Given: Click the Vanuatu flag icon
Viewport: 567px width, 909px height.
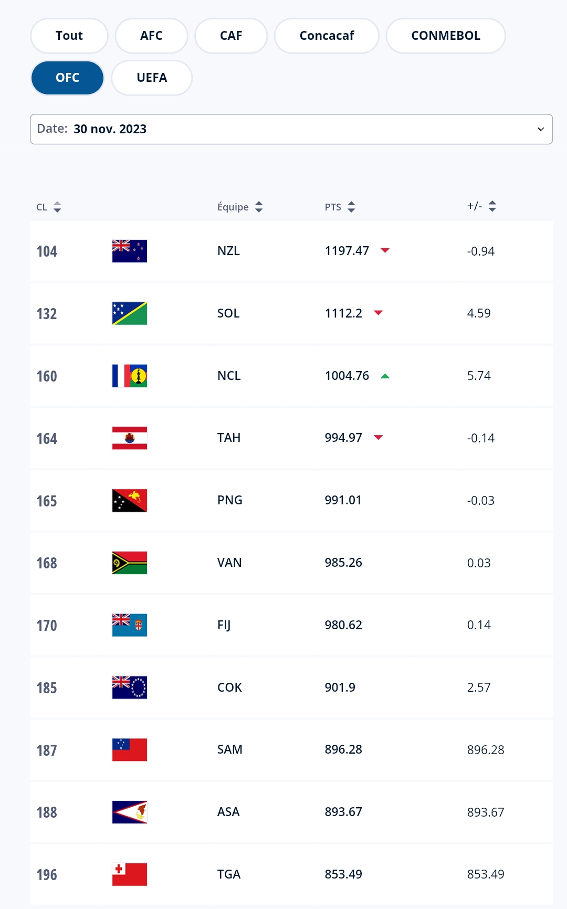Looking at the screenshot, I should coord(129,563).
